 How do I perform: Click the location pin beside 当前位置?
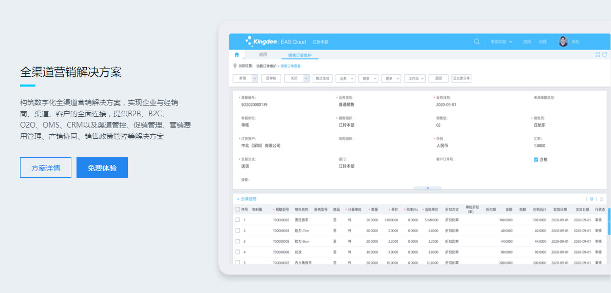tap(235, 66)
